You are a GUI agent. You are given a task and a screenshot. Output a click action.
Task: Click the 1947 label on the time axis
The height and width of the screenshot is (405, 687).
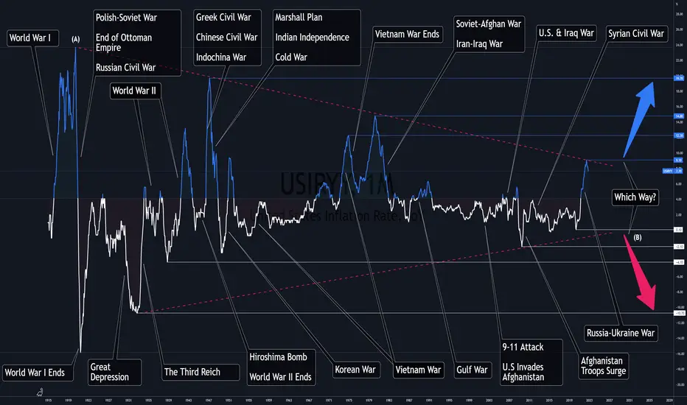pyautogui.click(x=209, y=400)
